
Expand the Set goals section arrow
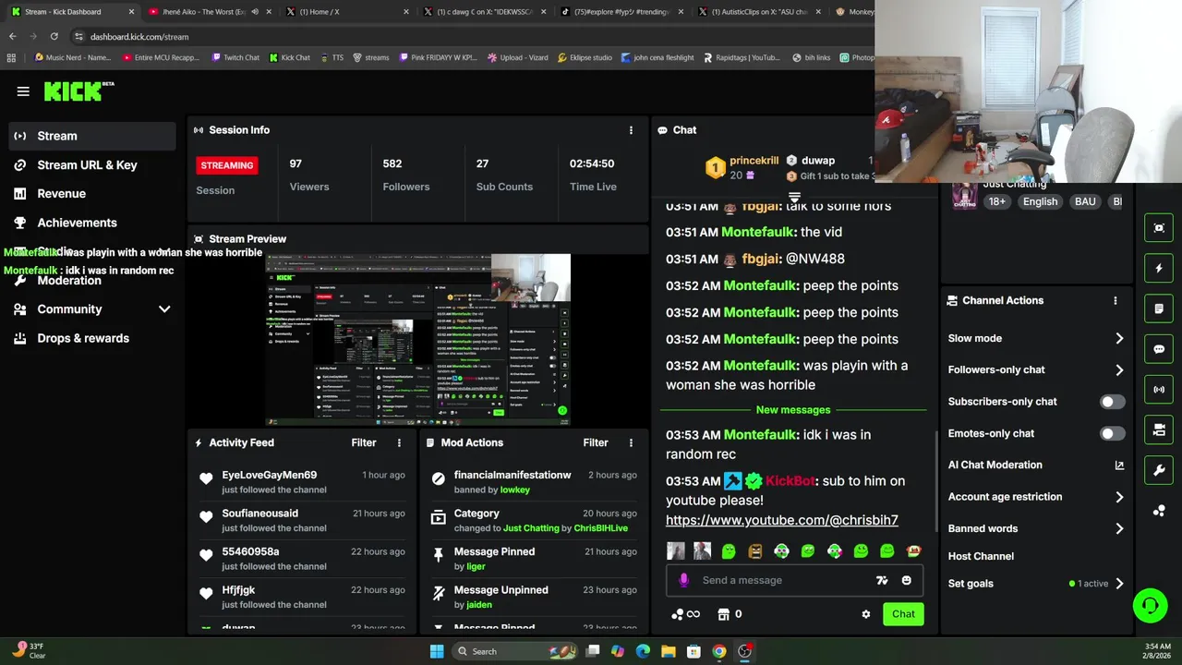1119,584
